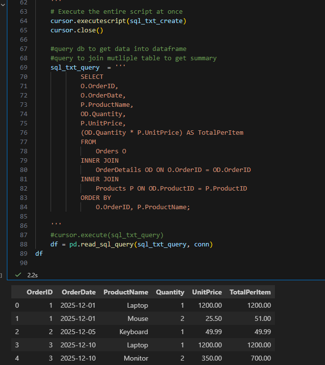This screenshot has height=365, width=325.
Task: Click line number 88 in gutter
Action: click(x=24, y=244)
